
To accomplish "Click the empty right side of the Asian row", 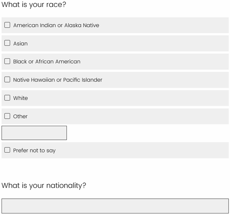I will (x=166, y=43).
